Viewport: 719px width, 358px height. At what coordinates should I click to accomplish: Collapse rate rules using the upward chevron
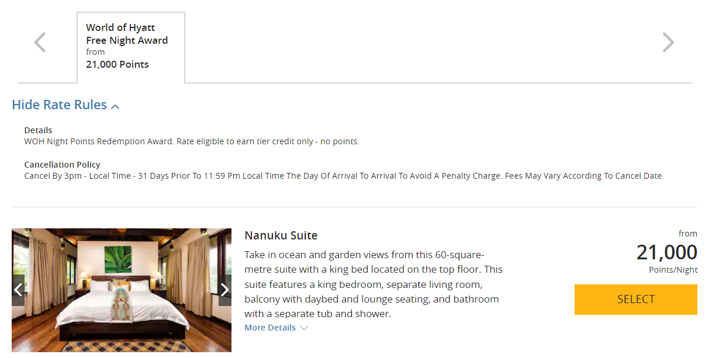tap(115, 105)
